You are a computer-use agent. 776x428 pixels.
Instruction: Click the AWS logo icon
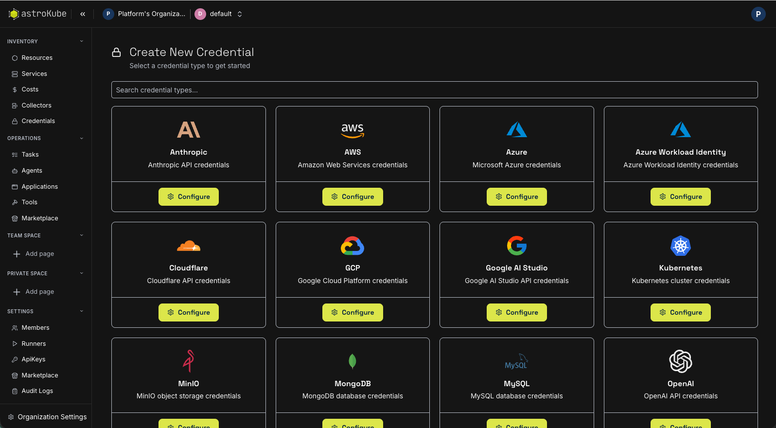353,130
